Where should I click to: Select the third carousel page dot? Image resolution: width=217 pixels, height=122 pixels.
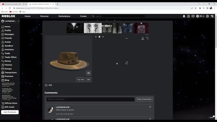[x=103, y=37]
